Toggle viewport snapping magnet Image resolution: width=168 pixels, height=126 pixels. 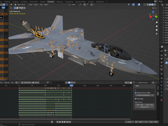85,5
